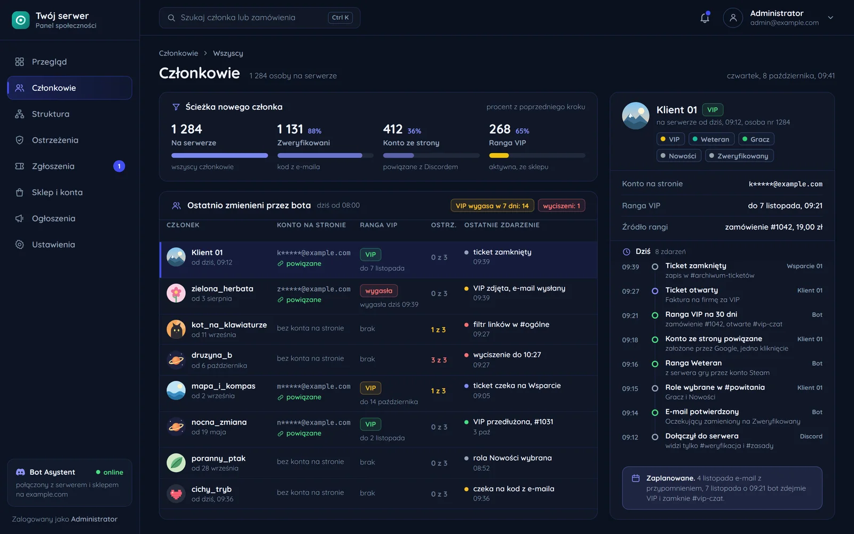Click the zielona_herbata flower avatar

click(x=176, y=293)
